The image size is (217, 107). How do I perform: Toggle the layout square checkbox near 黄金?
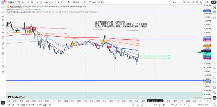point(169,2)
